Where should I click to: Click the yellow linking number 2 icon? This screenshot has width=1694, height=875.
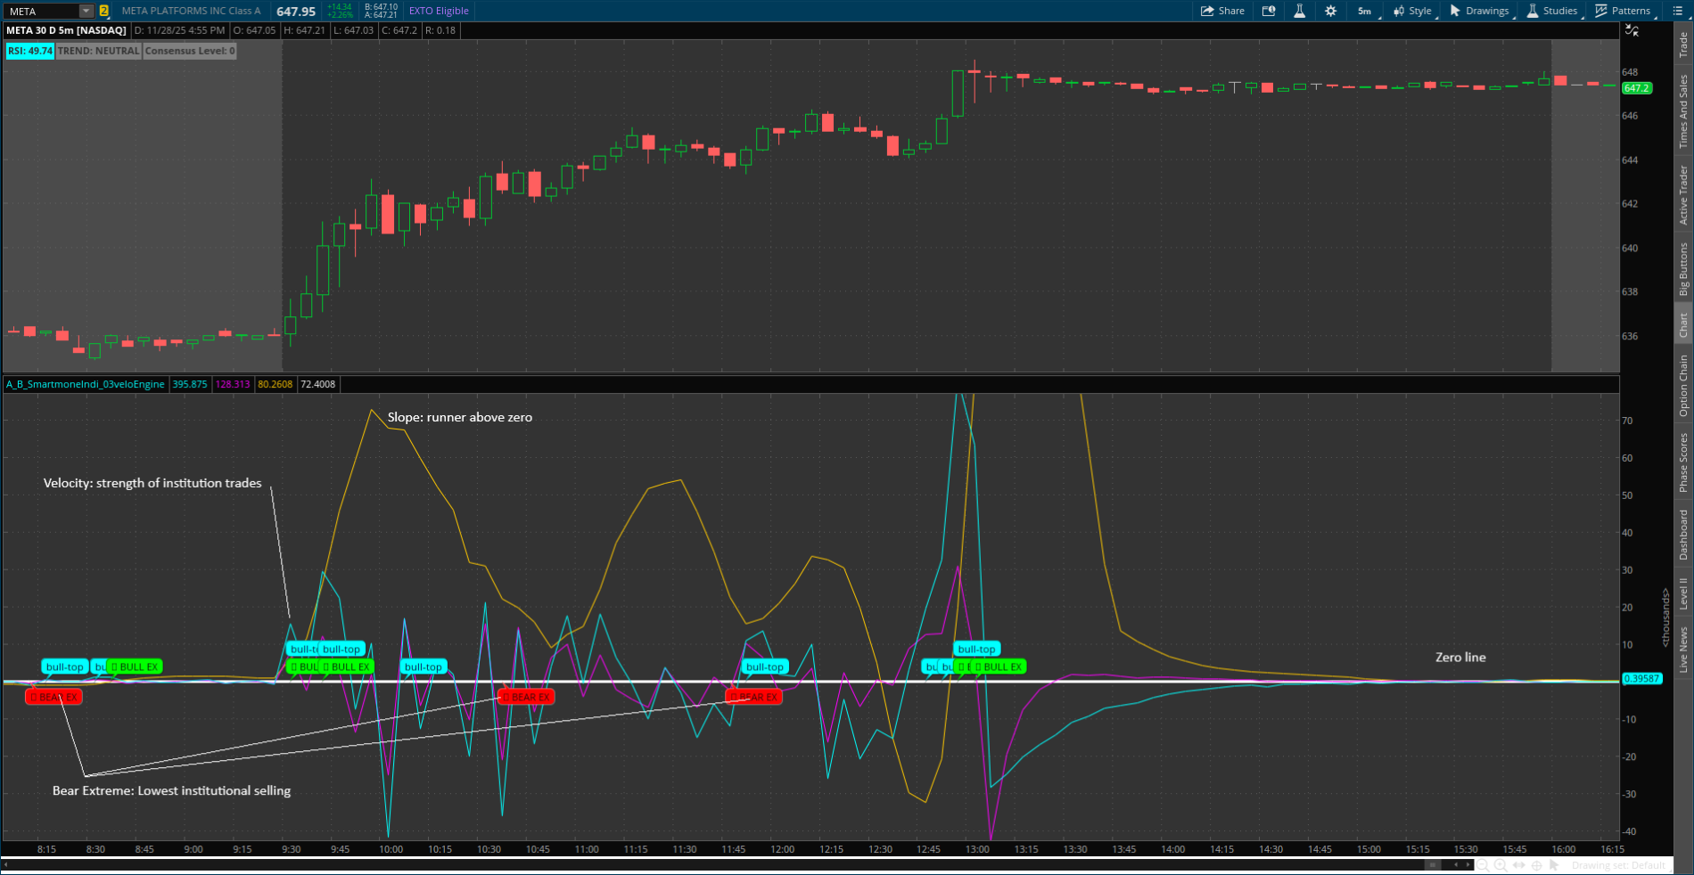click(x=104, y=11)
